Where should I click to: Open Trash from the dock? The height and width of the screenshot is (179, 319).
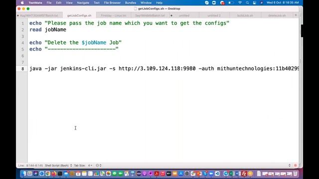[295, 174]
